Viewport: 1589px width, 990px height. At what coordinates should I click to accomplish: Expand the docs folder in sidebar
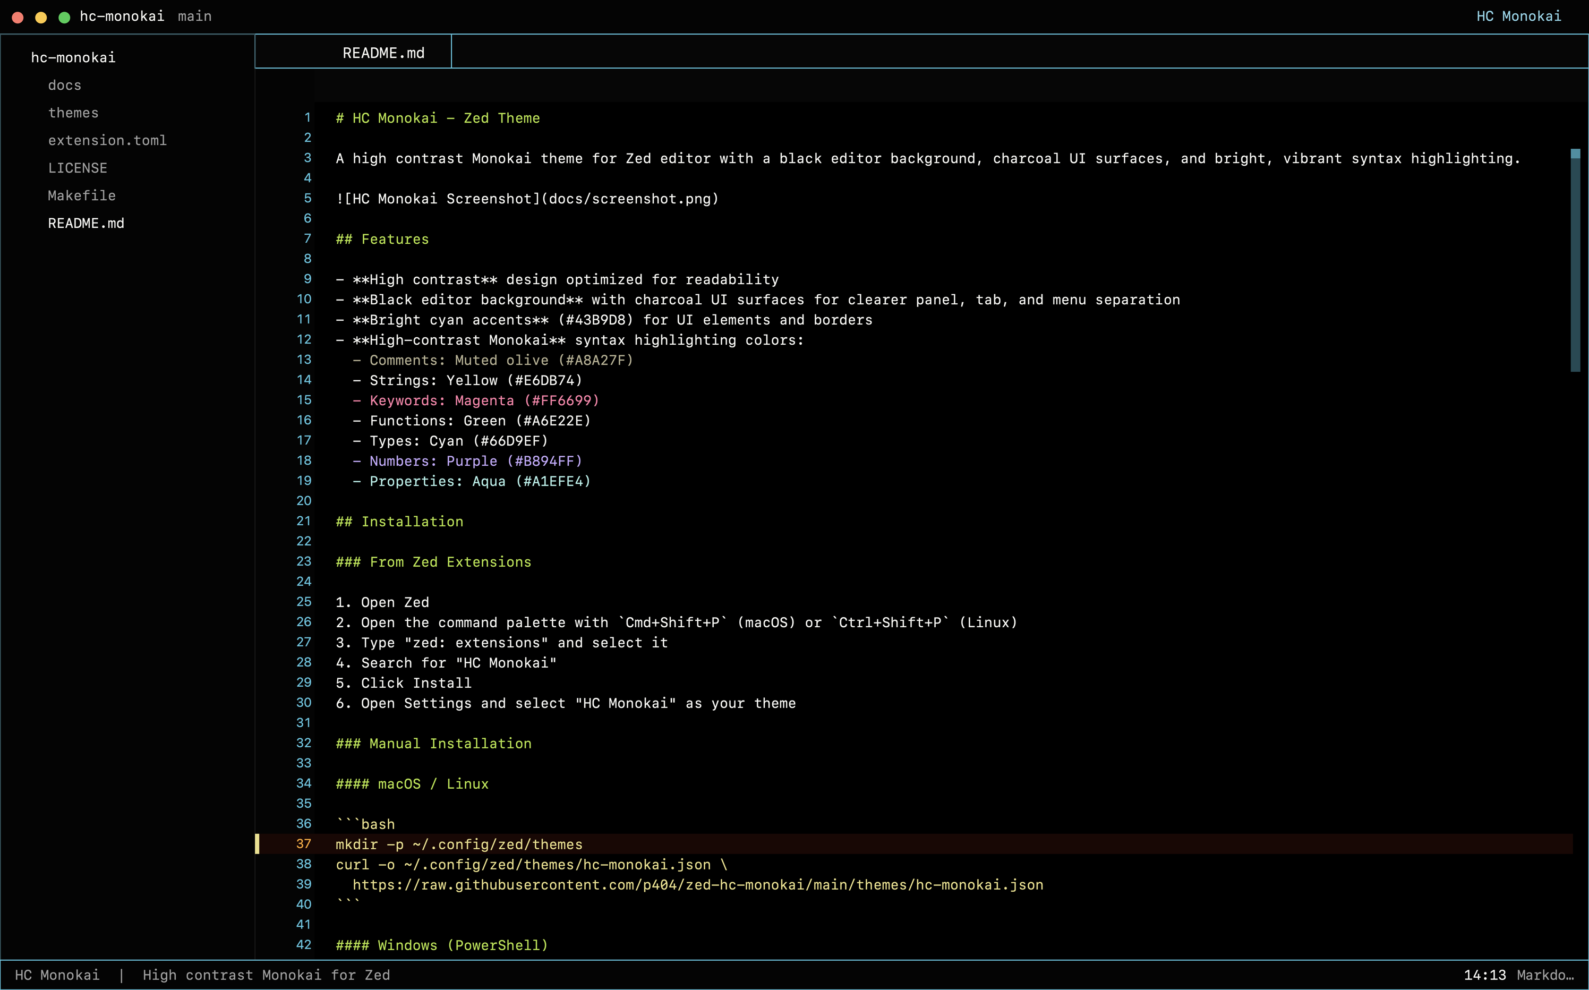point(65,85)
